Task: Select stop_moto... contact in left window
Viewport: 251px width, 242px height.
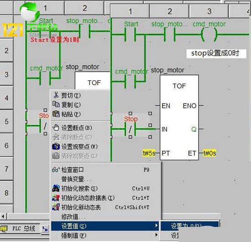Action: tap(84, 31)
